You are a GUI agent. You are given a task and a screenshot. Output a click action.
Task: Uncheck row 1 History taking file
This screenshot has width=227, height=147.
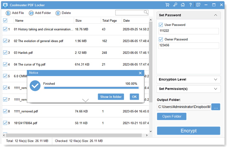click(5, 29)
